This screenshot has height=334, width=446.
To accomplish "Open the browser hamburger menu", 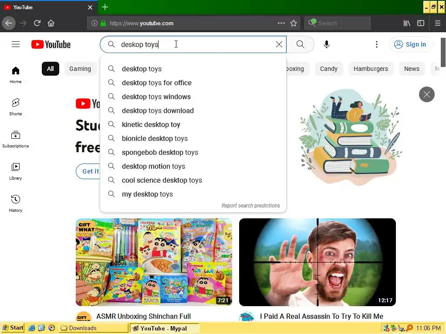I will pyautogui.click(x=438, y=23).
